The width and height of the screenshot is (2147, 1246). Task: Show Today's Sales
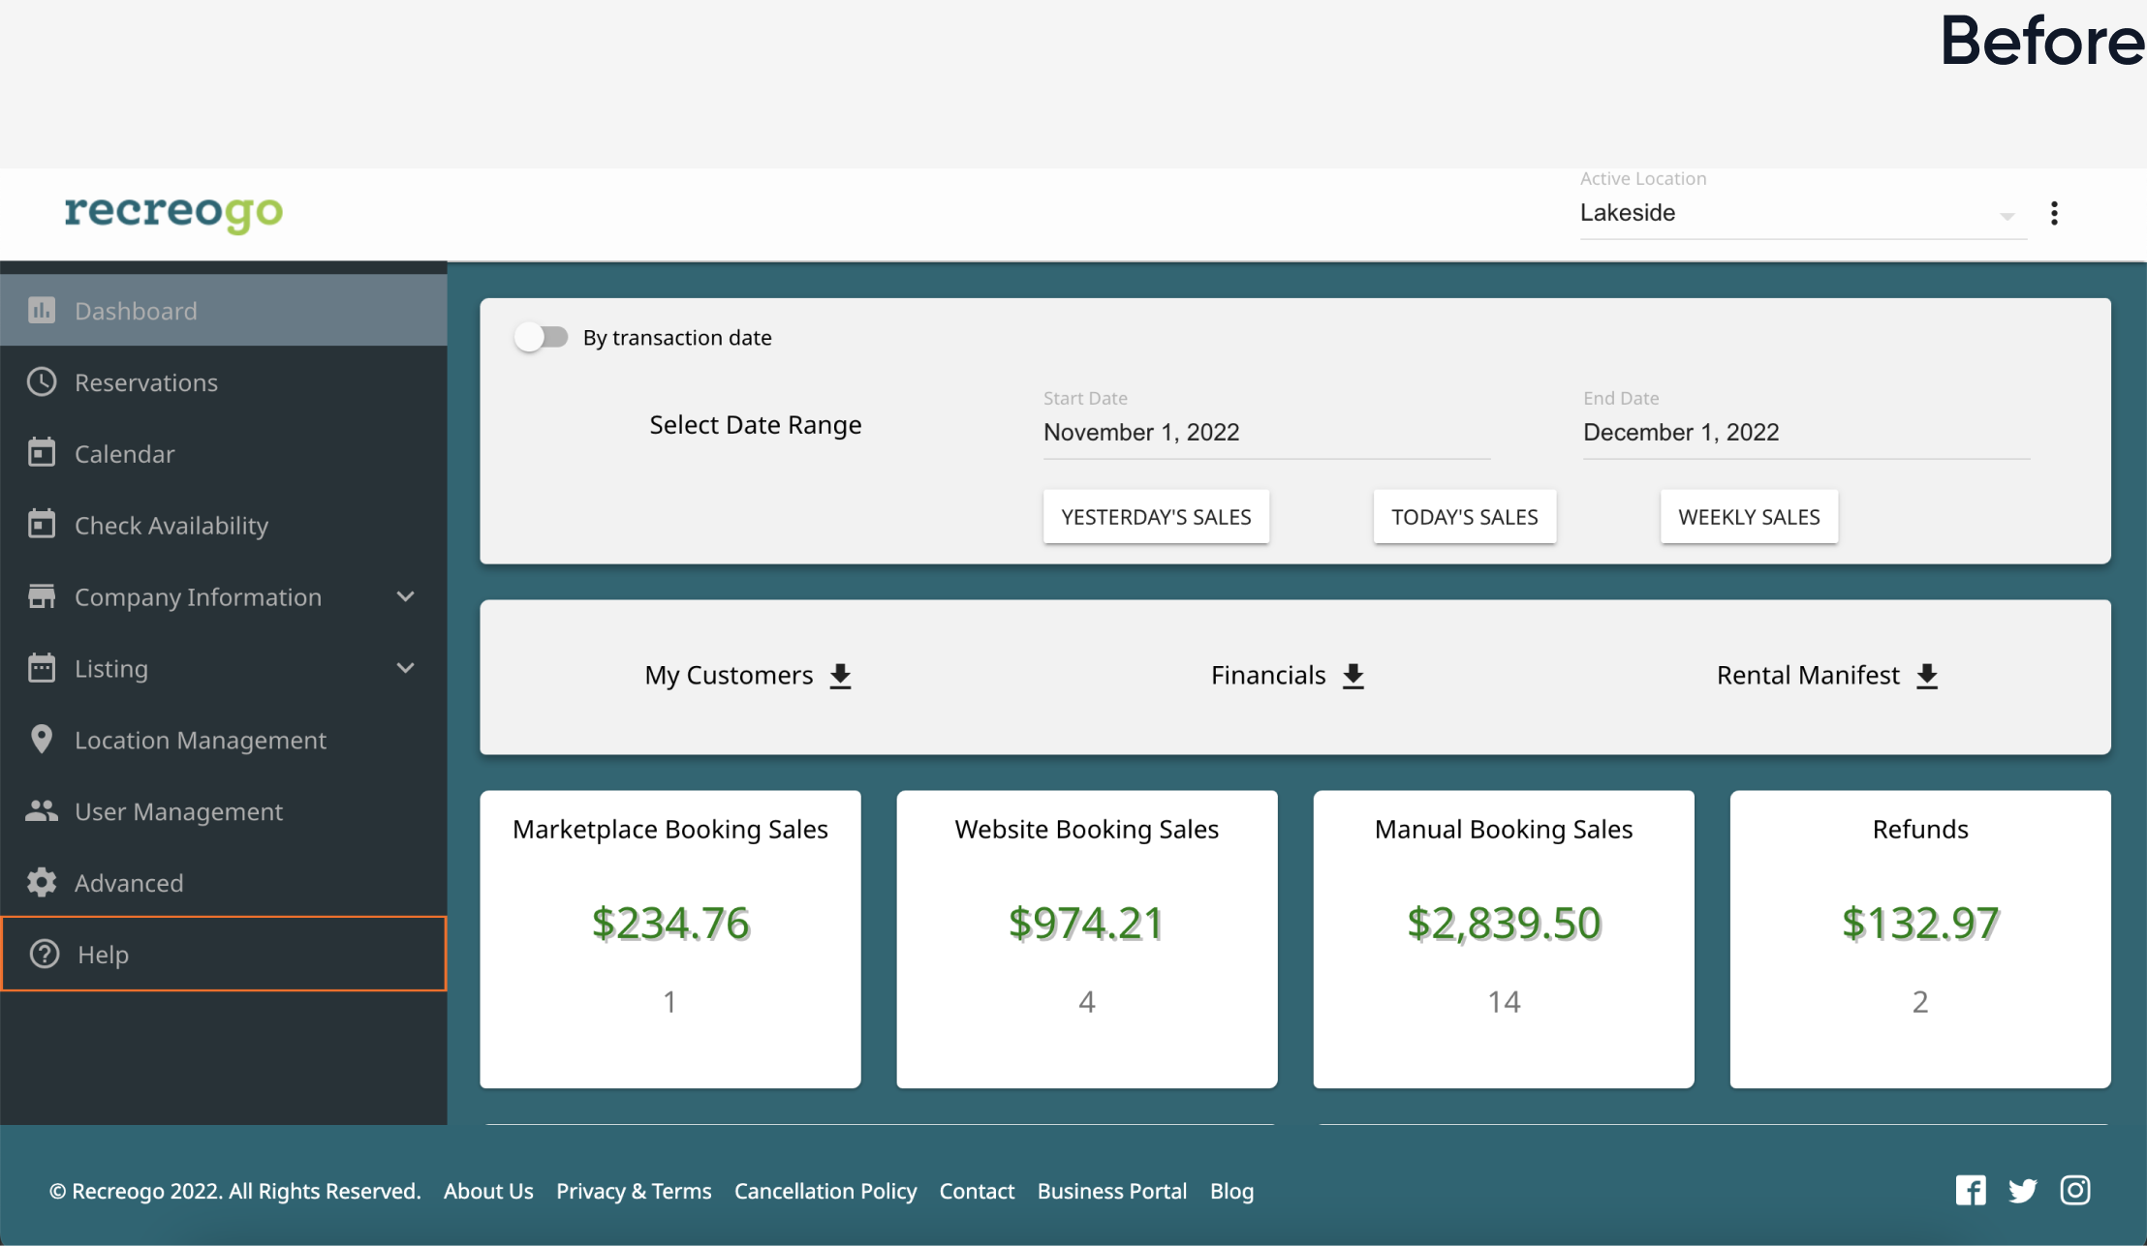(x=1465, y=517)
